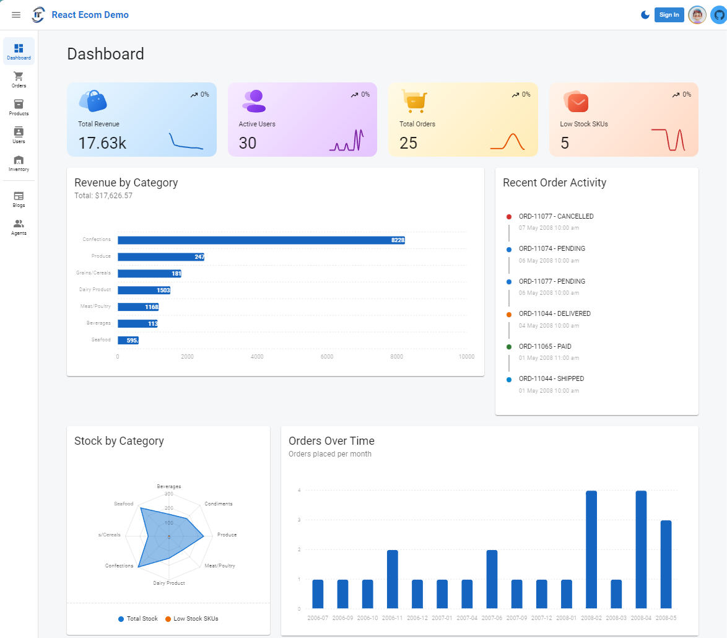Click the 2006-11 orders bar

click(392, 579)
